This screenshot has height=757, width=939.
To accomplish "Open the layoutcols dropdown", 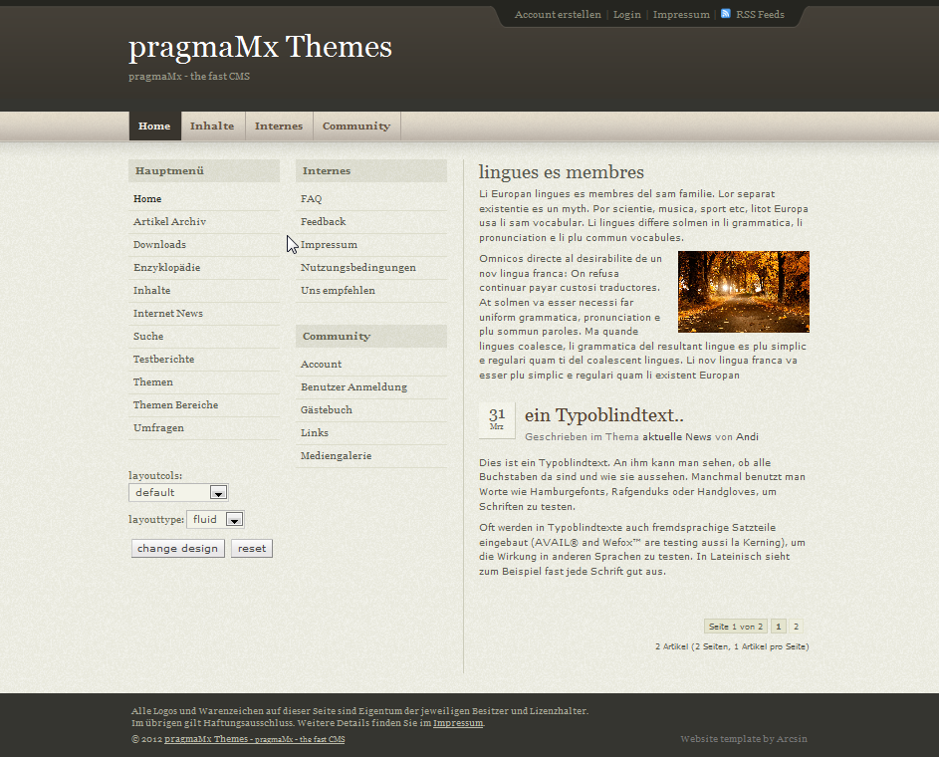I will [x=178, y=492].
